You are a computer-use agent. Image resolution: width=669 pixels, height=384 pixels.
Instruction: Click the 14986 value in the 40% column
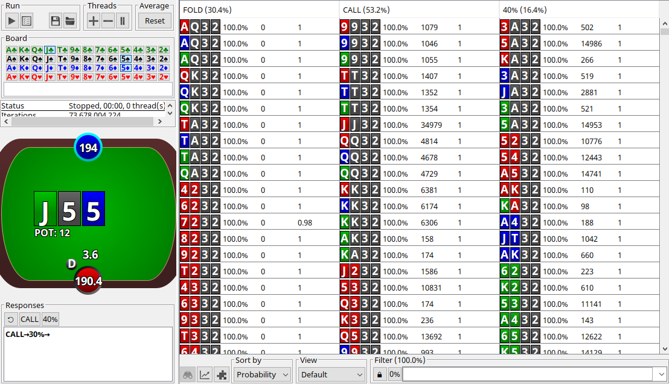[591, 43]
